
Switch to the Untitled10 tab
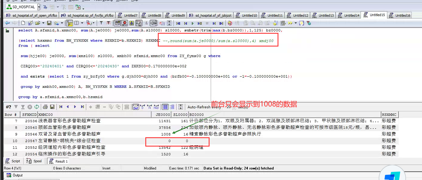point(246,15)
